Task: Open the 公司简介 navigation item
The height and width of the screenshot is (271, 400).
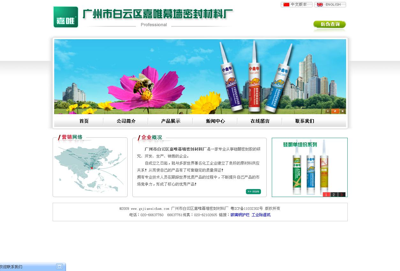Action: pos(126,121)
